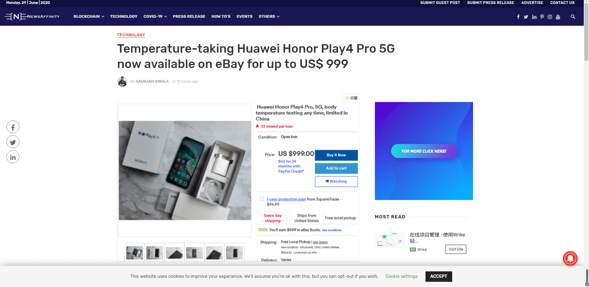589x287 pixels.
Task: Share article via left sidebar LinkedIn circle
Action: point(13,157)
